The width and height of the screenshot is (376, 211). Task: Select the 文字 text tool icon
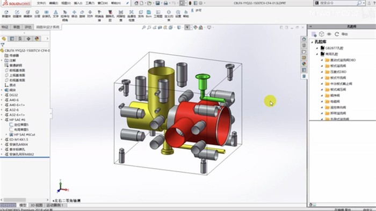[56, 13]
